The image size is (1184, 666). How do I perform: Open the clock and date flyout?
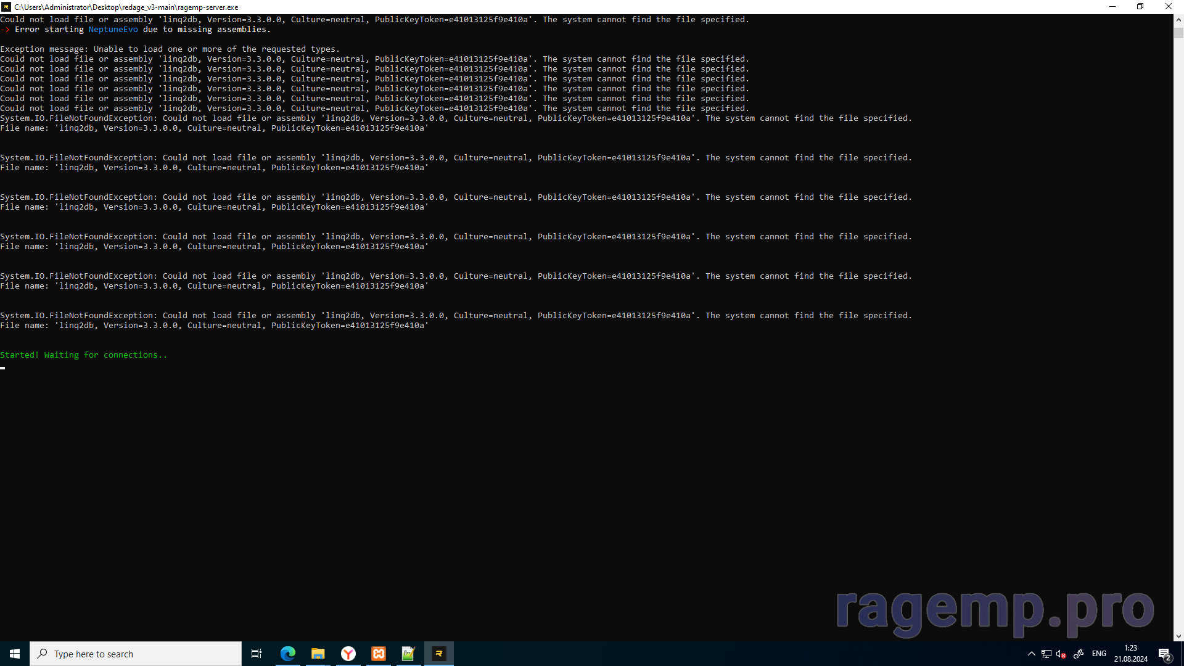[x=1130, y=654]
